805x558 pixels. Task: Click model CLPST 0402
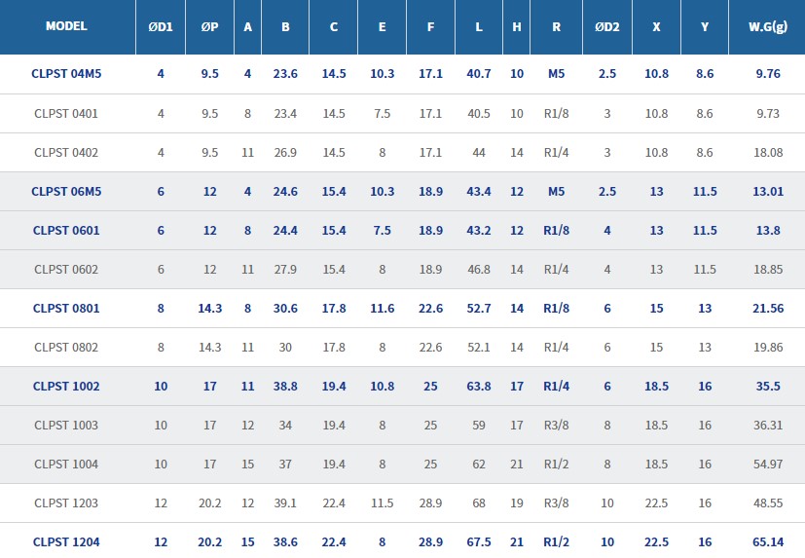66,152
